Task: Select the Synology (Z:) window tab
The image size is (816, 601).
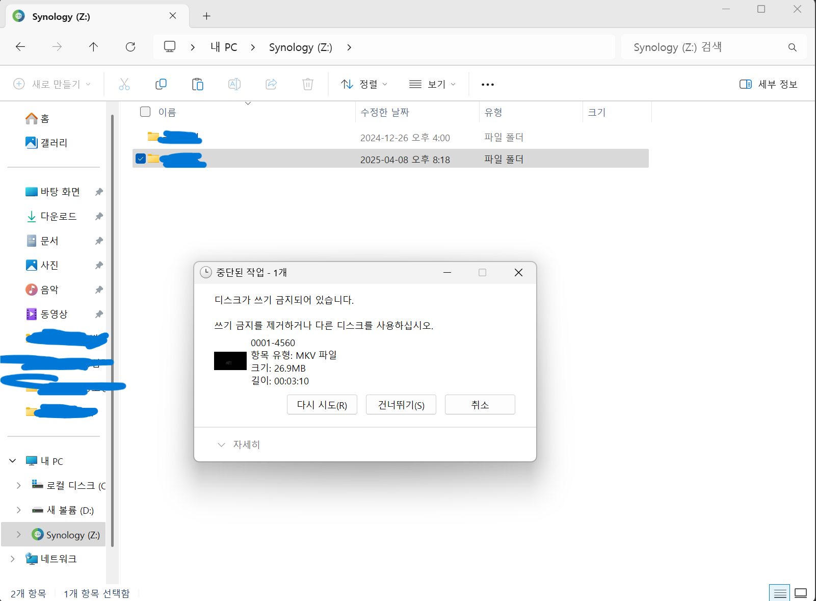Action: click(x=97, y=16)
